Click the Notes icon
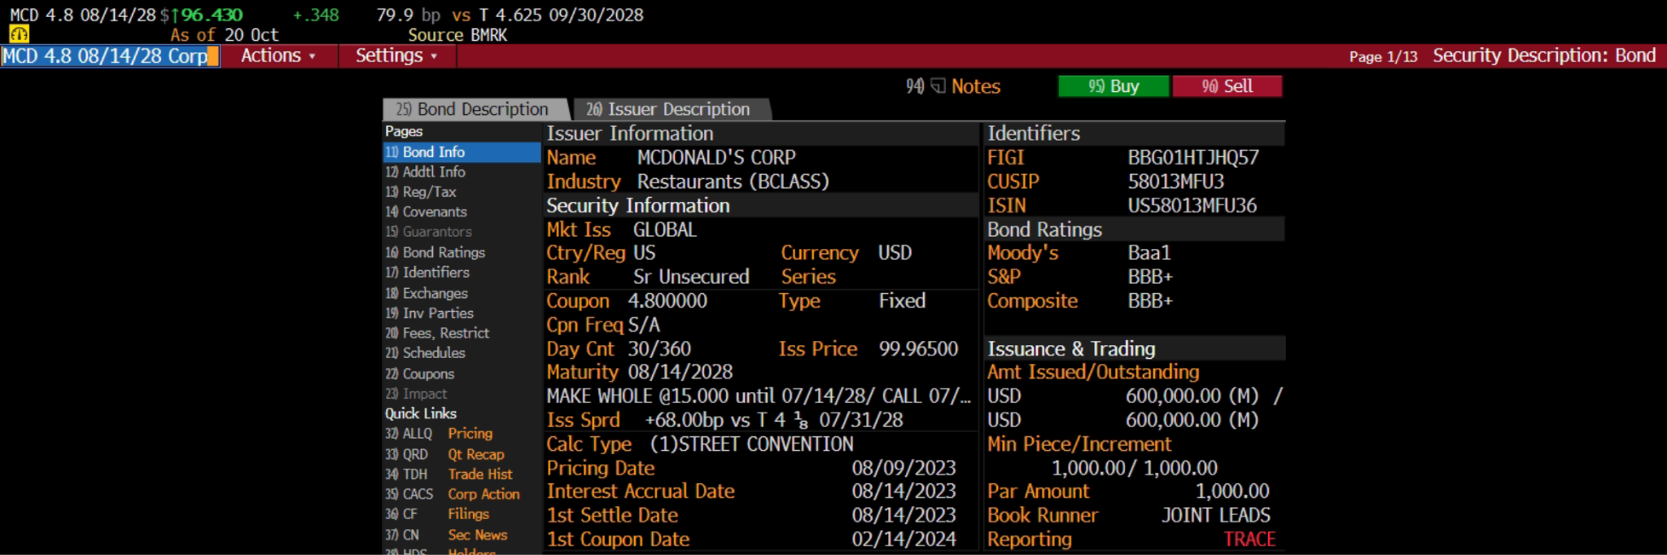Image resolution: width=1667 pixels, height=555 pixels. [939, 86]
